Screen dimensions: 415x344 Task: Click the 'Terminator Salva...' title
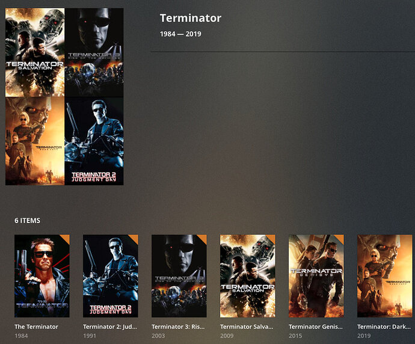pyautogui.click(x=247, y=327)
